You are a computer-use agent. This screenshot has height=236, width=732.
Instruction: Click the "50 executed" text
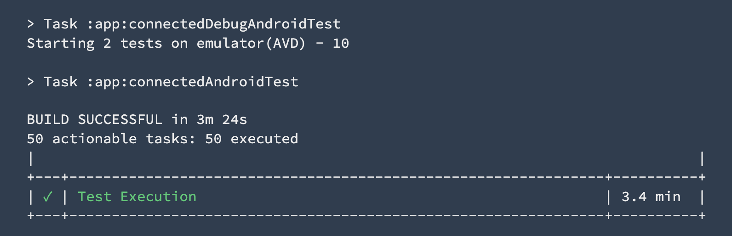pos(252,139)
